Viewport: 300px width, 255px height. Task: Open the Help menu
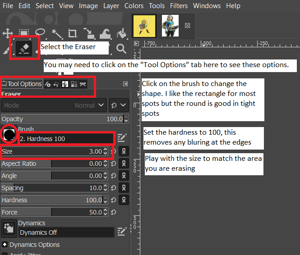click(x=233, y=6)
